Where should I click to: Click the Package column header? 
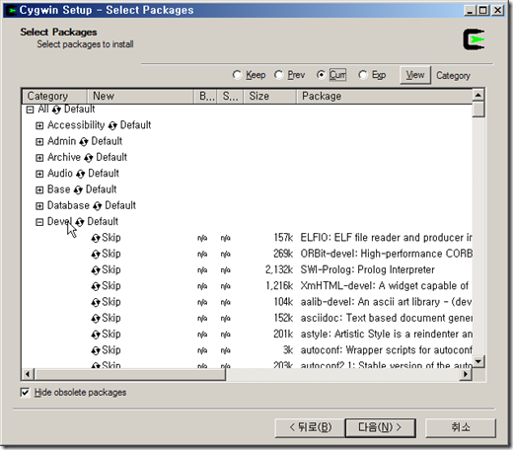point(384,97)
